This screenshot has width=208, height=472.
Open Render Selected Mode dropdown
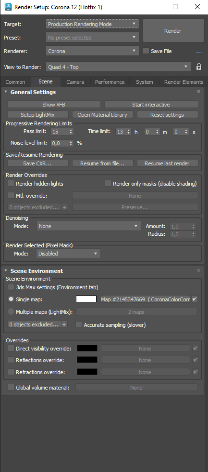(68, 254)
